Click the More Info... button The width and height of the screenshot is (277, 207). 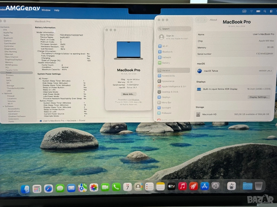coord(128,94)
